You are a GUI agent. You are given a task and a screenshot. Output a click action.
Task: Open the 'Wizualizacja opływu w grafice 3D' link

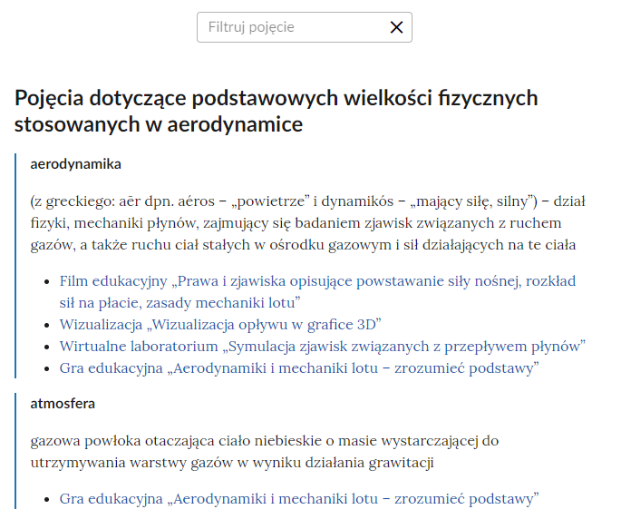220,325
